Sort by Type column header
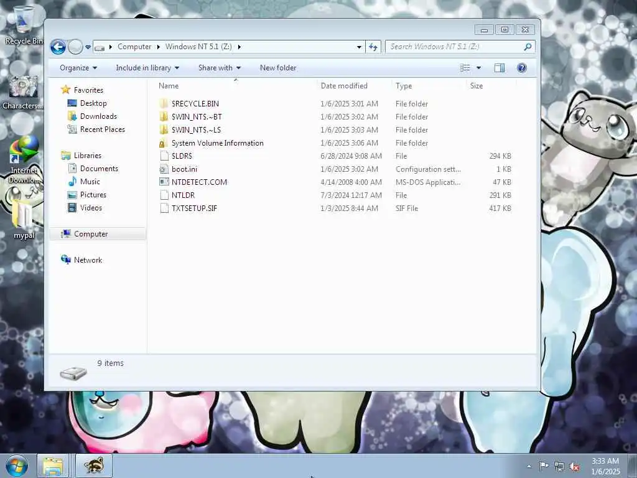The width and height of the screenshot is (637, 478). (403, 86)
